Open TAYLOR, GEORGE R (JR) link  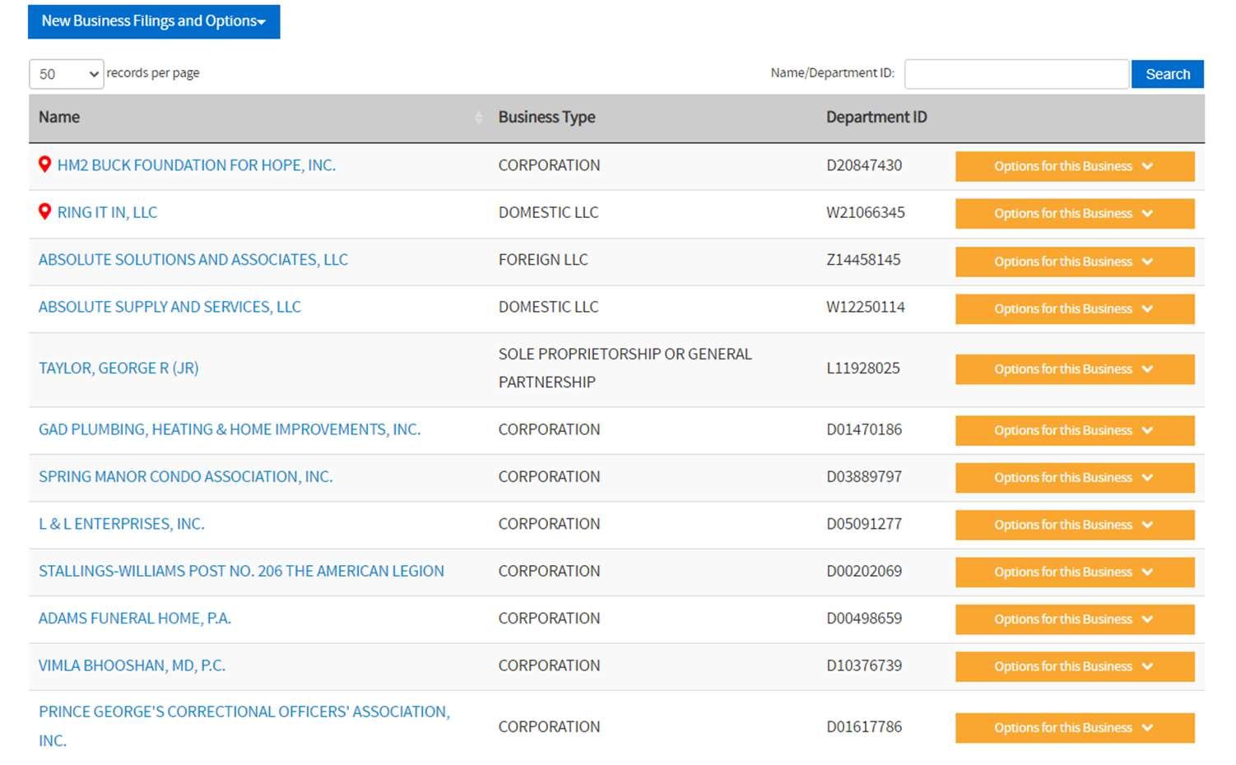pyautogui.click(x=118, y=369)
